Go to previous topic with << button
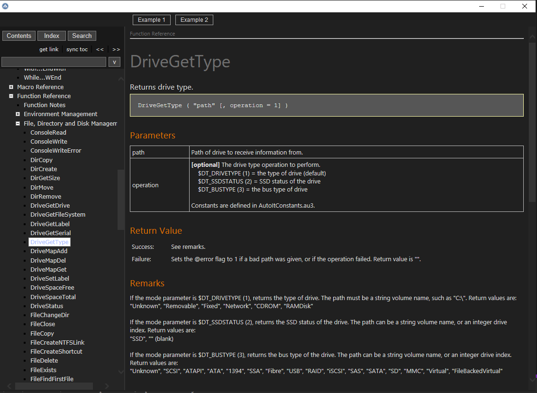This screenshot has width=537, height=393. pyautogui.click(x=100, y=49)
